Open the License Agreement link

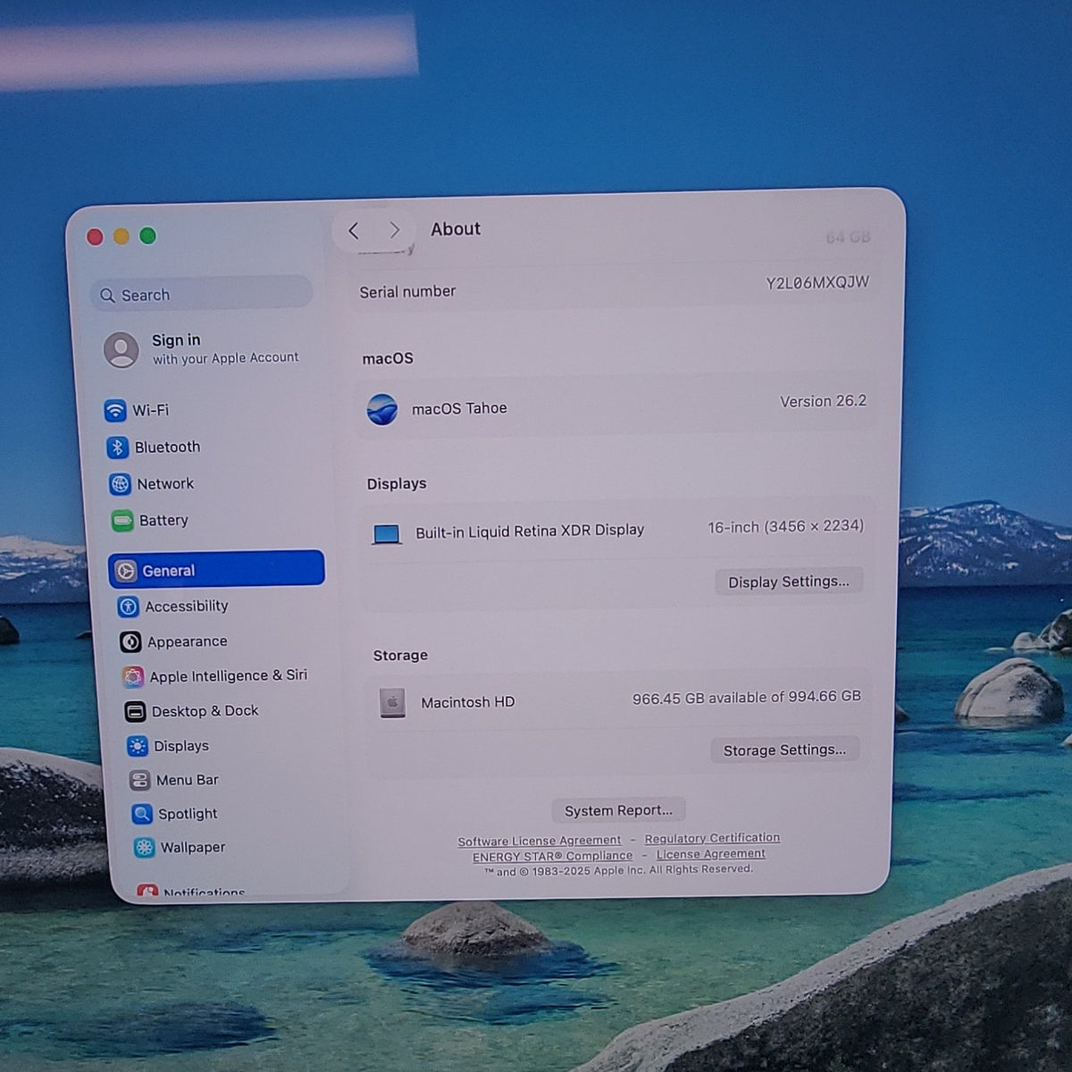click(710, 854)
